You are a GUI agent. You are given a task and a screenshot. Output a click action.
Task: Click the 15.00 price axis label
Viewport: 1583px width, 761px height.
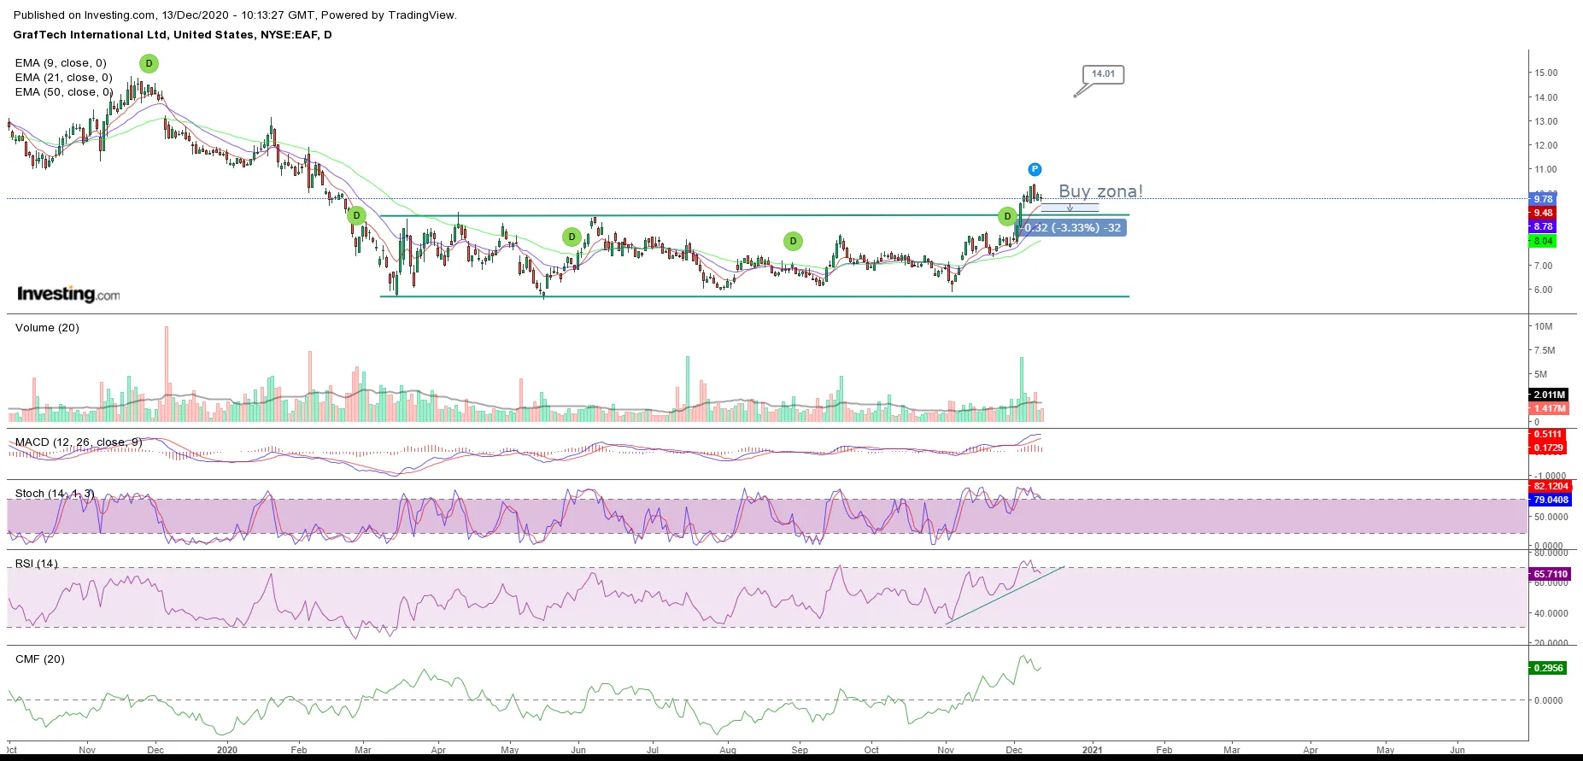(1545, 73)
